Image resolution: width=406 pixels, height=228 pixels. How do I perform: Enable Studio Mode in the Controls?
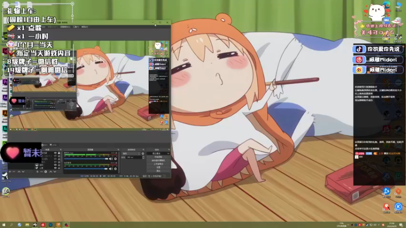click(158, 164)
